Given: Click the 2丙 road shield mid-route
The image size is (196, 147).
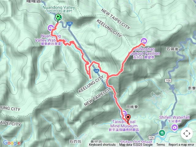Looking at the screenshot, I should pos(96,71).
